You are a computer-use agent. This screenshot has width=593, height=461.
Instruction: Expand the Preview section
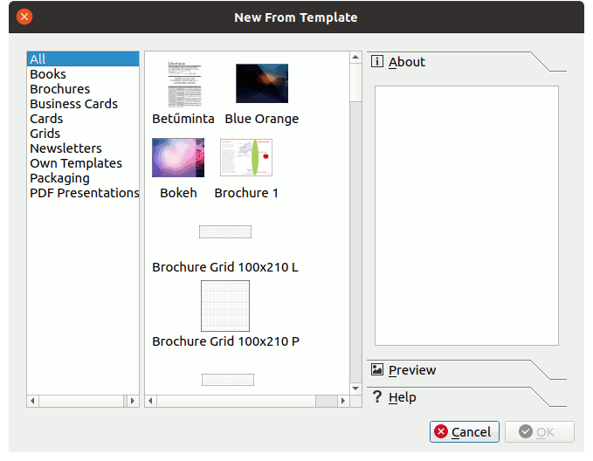point(412,370)
